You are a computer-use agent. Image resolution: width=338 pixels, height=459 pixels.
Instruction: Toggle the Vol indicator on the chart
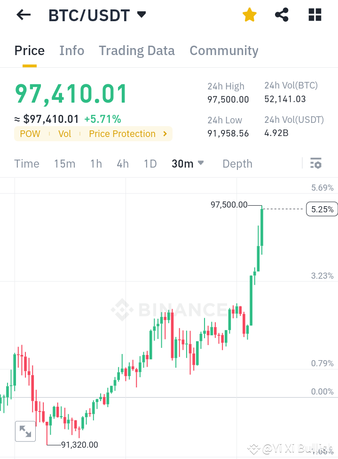click(x=64, y=134)
